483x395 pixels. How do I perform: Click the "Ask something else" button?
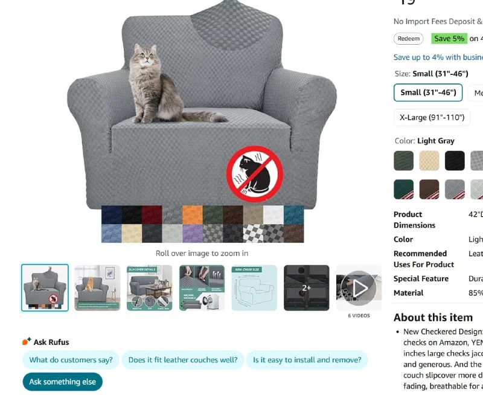pos(63,382)
